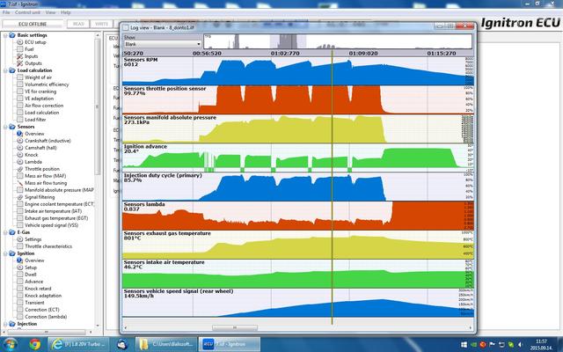Image resolution: width=563 pixels, height=352 pixels.
Task: Open the Outputs configuration item
Action: click(33, 63)
